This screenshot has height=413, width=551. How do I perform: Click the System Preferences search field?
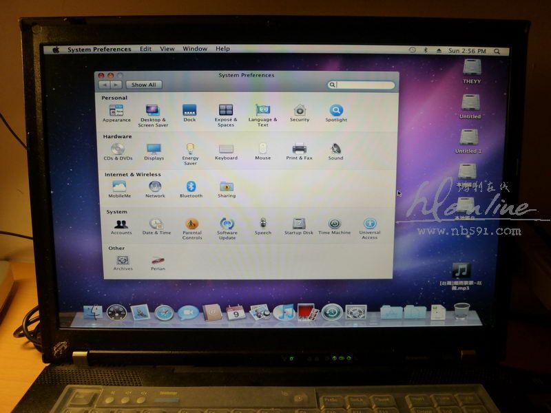tap(362, 85)
